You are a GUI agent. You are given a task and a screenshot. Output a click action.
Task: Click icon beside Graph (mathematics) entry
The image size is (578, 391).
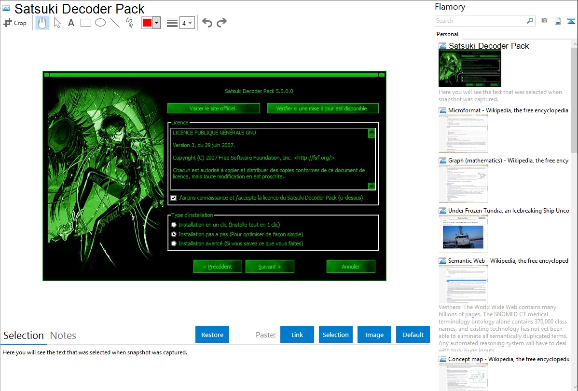click(443, 161)
